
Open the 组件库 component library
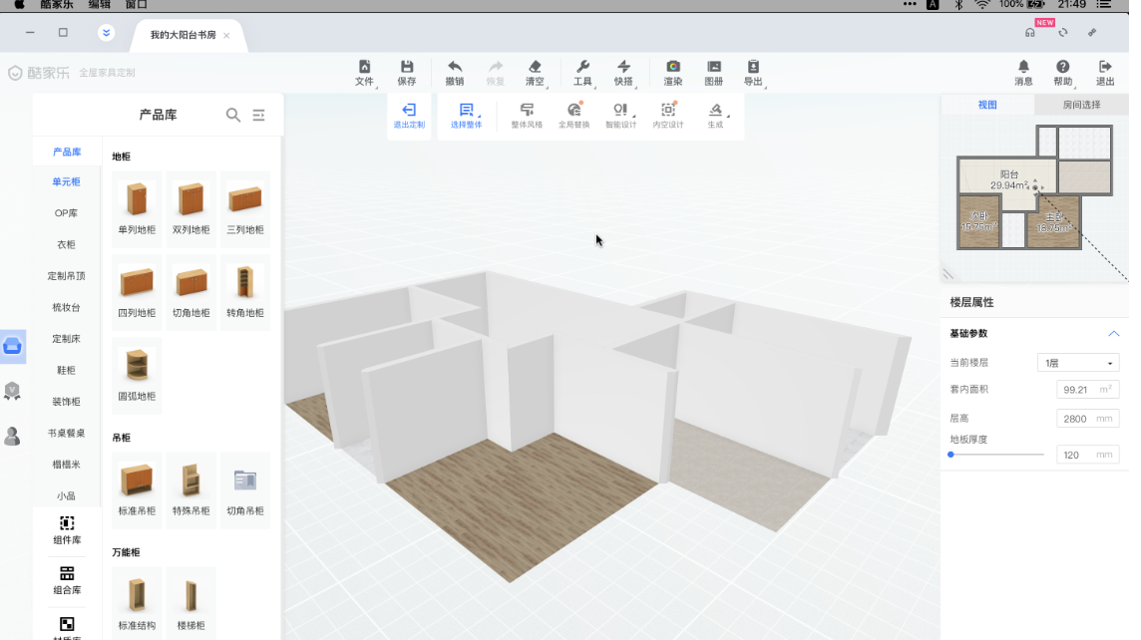point(67,529)
